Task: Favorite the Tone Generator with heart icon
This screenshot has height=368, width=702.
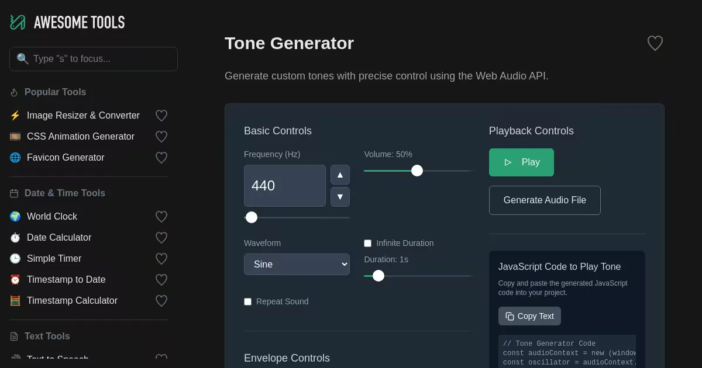Action: tap(655, 43)
